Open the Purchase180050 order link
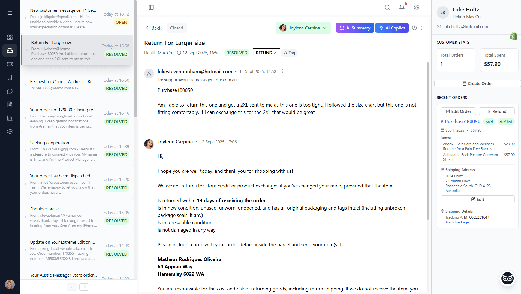 point(460,122)
